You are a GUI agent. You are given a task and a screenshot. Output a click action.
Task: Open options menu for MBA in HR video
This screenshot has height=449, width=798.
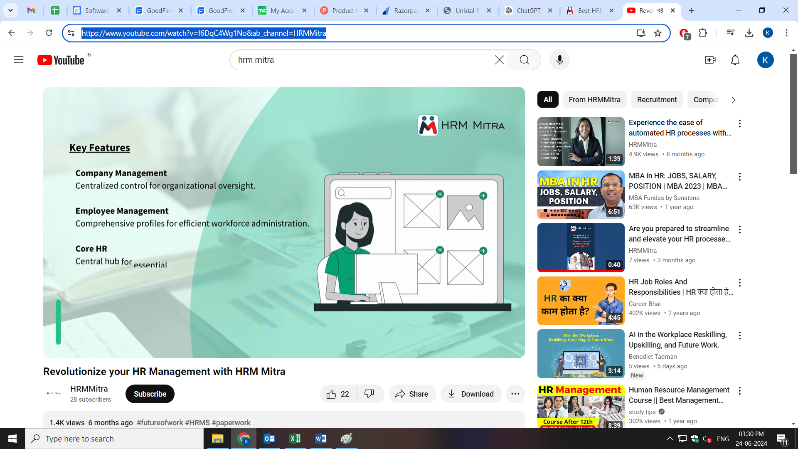739,177
